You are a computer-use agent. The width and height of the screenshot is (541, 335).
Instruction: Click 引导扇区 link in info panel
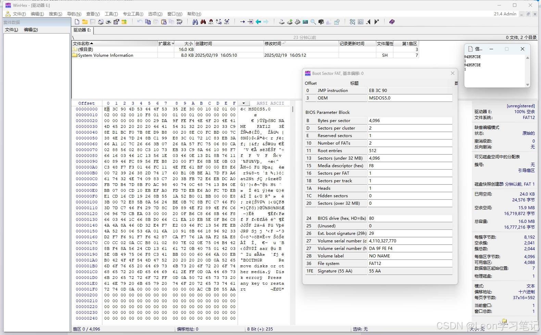[526, 170]
